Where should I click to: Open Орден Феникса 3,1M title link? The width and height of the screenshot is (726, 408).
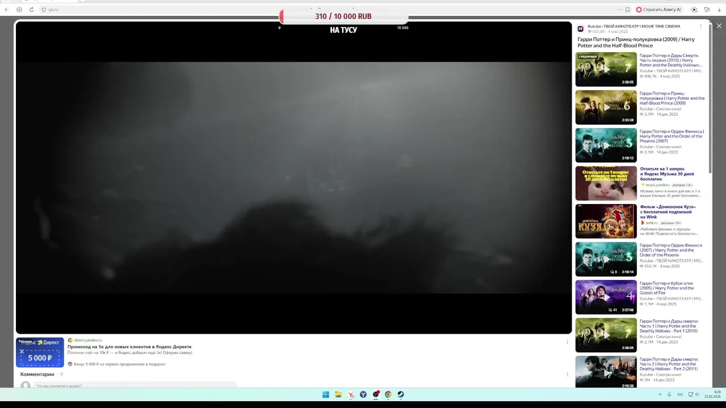(x=672, y=136)
